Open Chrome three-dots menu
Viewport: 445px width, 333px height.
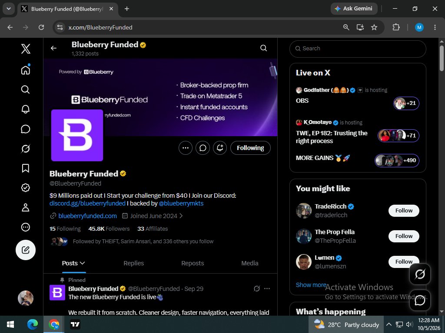435,27
